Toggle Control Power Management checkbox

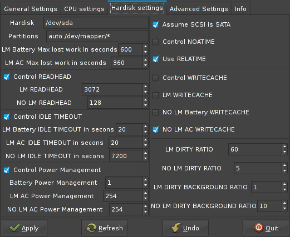tap(7, 170)
